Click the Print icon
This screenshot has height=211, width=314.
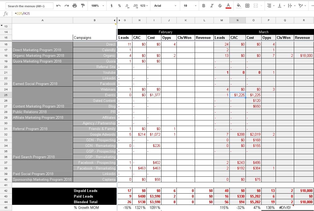tap(75, 6)
